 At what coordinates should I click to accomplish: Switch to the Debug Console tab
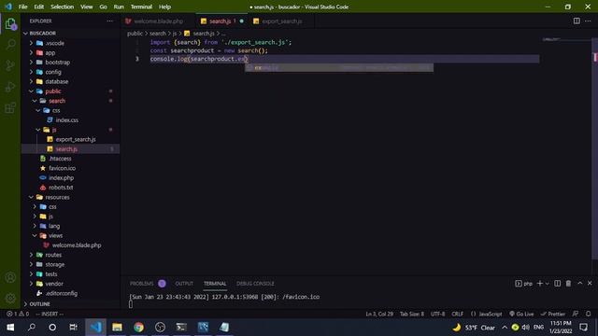(255, 284)
